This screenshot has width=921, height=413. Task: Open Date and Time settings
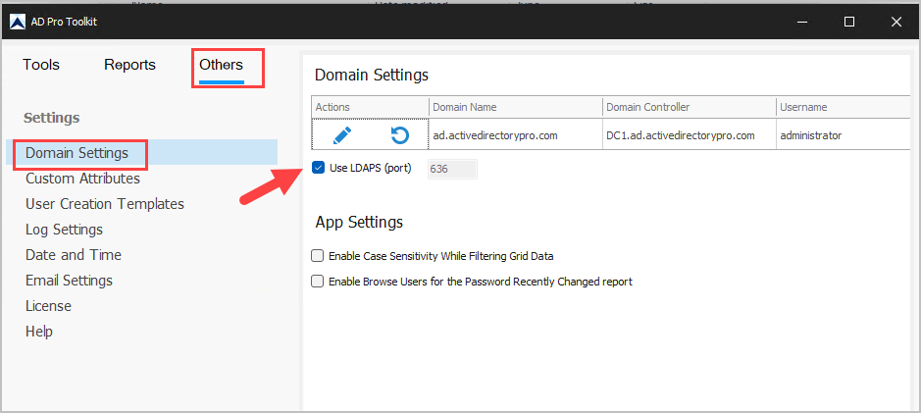[74, 255]
